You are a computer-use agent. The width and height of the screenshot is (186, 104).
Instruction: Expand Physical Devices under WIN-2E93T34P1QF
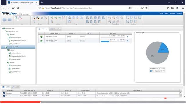(8, 44)
